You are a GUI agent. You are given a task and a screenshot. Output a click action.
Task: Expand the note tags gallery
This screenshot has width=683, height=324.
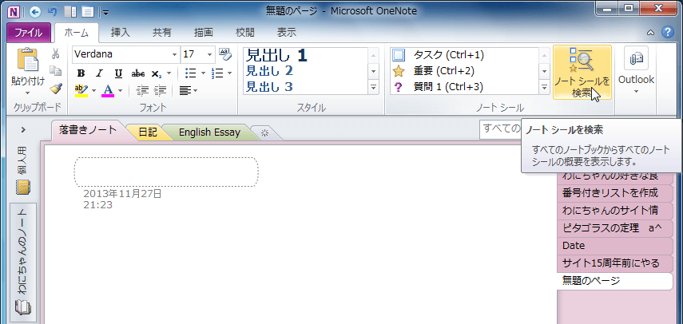tap(545, 87)
